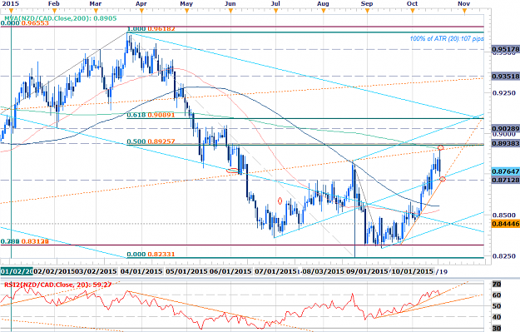The height and width of the screenshot is (332, 520).
Task: Click the RSI 50 level value
Action: tap(497, 306)
